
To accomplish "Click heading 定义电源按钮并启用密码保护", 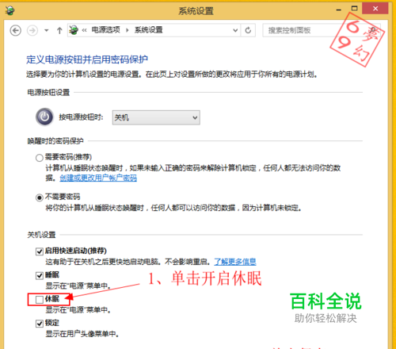I will click(x=87, y=59).
